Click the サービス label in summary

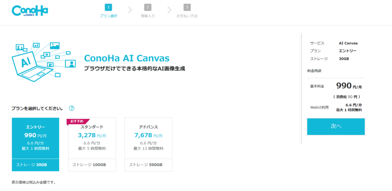tap(317, 43)
